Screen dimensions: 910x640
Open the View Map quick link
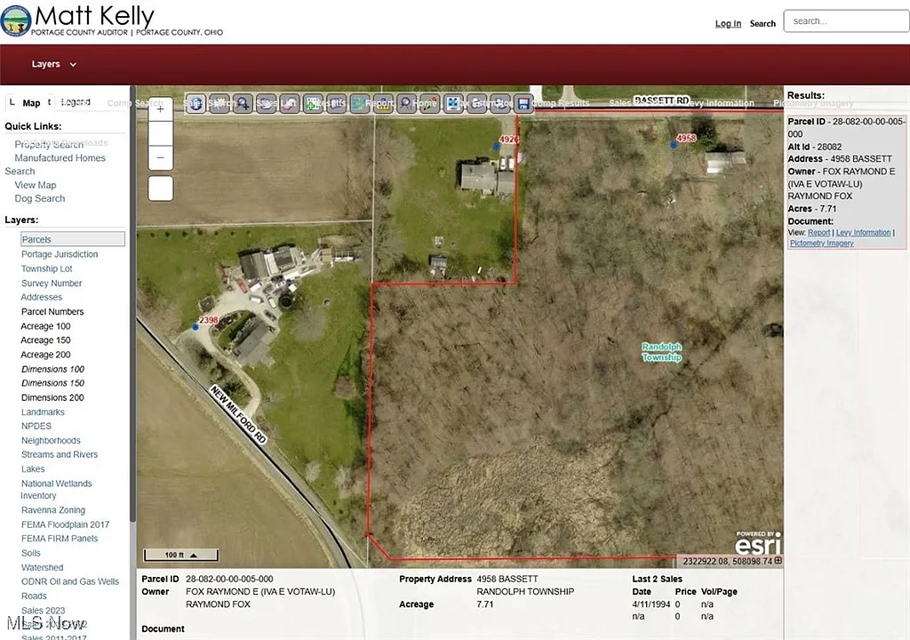click(35, 185)
